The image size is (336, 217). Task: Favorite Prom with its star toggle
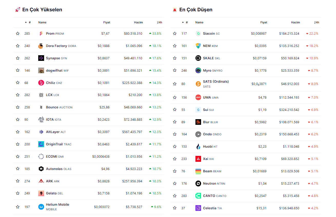pos(18,34)
